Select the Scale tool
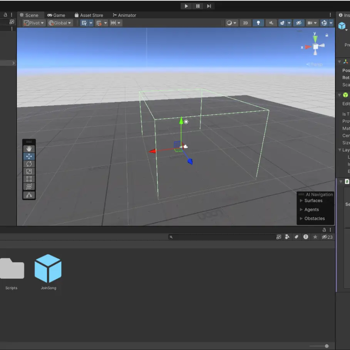Viewport: 350px width, 350px height. point(29,171)
